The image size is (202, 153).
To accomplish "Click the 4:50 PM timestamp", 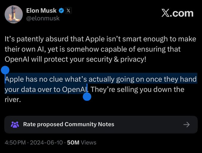I will pyautogui.click(x=15, y=142).
